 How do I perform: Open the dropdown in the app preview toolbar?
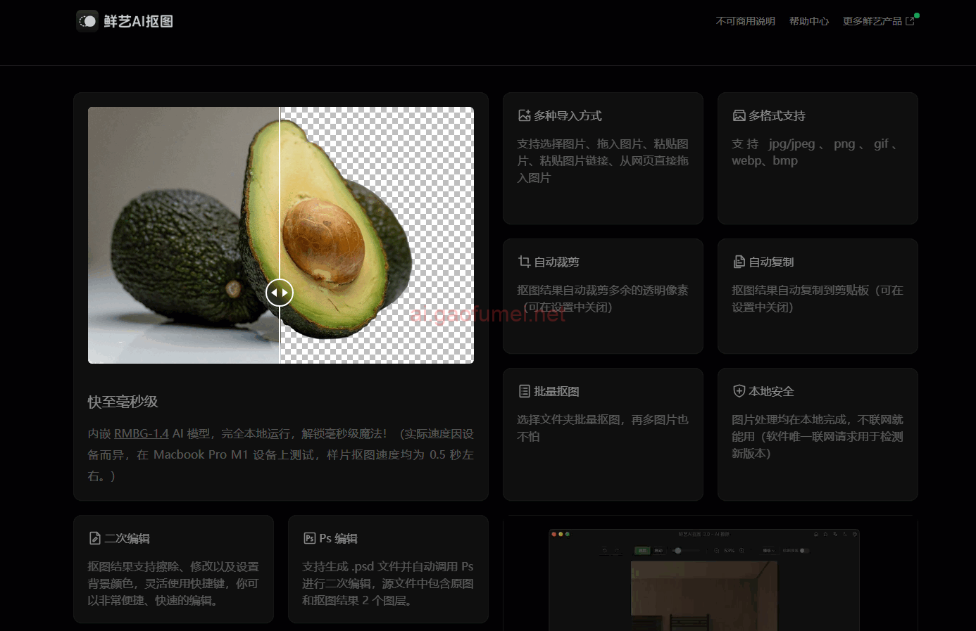[x=768, y=551]
